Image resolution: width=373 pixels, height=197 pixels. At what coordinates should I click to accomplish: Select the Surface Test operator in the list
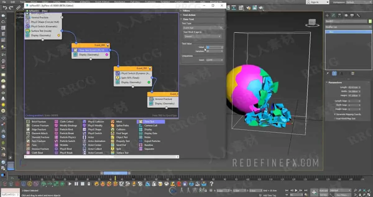pos(120,153)
